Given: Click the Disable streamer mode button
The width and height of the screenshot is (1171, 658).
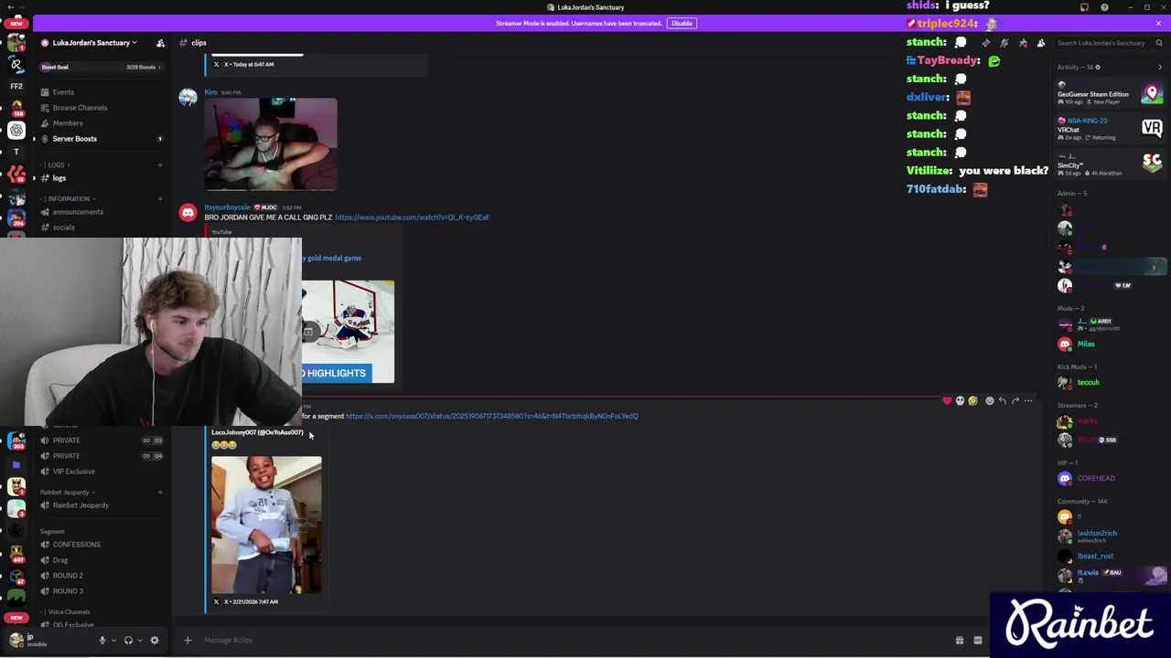Looking at the screenshot, I should [x=682, y=23].
